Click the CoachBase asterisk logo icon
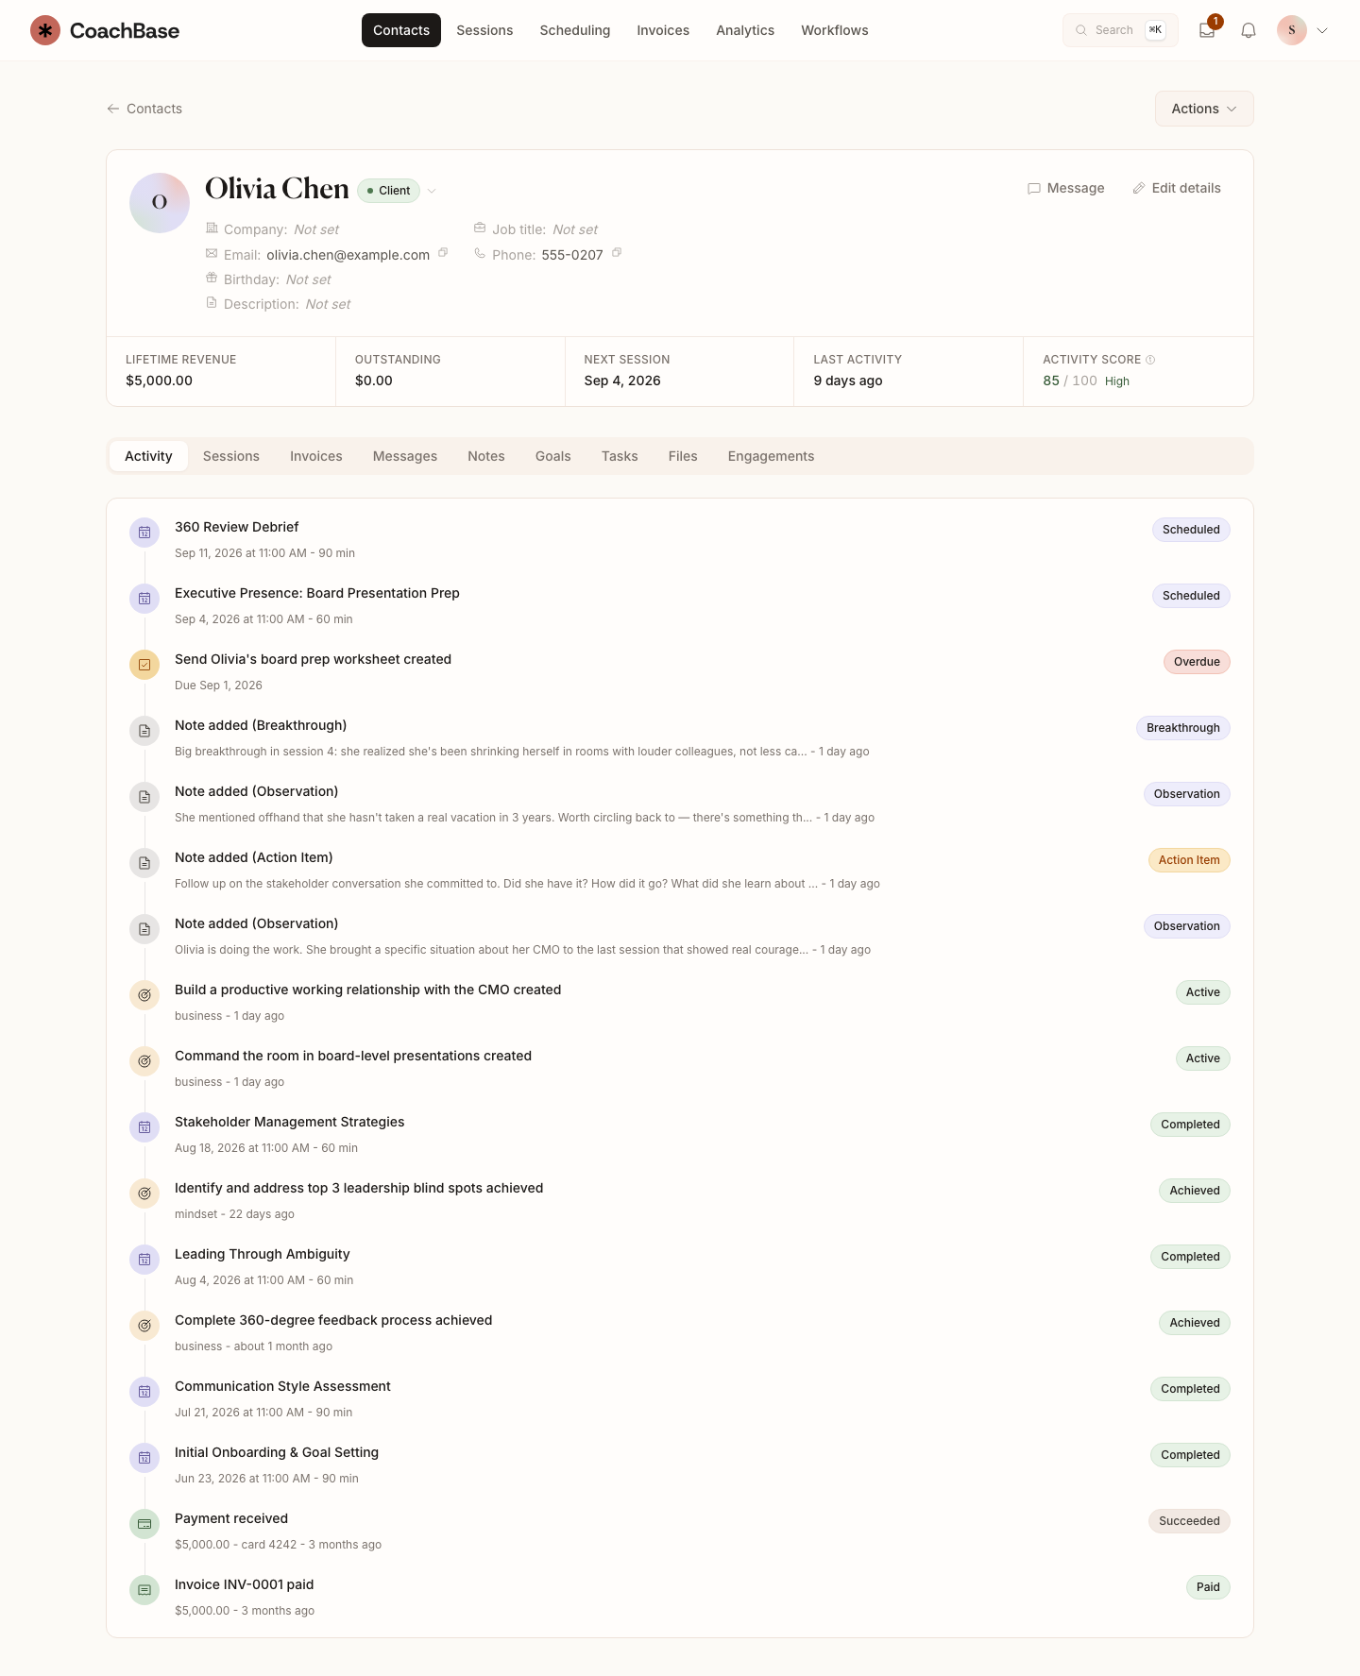This screenshot has width=1360, height=1676. [45, 30]
